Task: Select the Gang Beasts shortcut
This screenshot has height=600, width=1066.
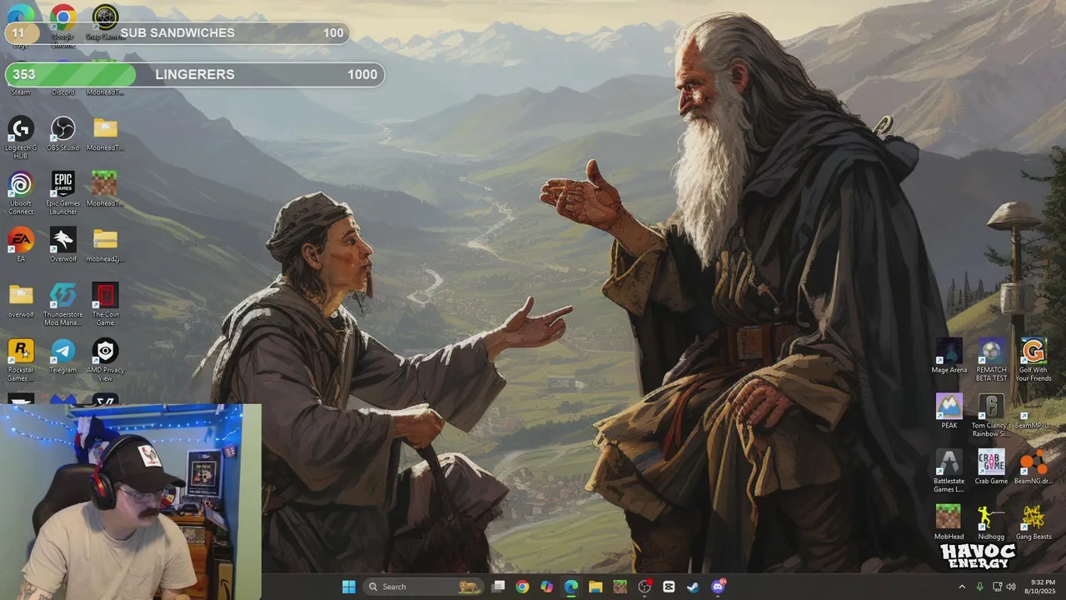Action: pos(1034,522)
